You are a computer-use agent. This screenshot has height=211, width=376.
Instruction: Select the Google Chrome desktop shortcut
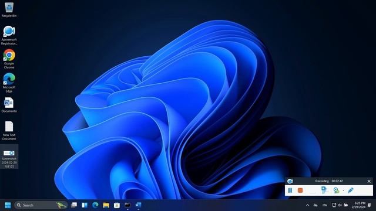(9, 59)
